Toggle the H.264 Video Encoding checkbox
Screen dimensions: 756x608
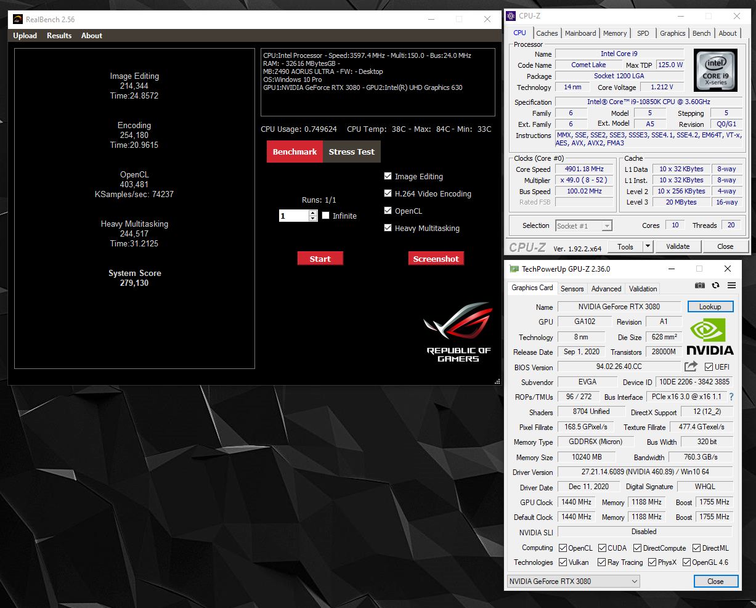(388, 193)
